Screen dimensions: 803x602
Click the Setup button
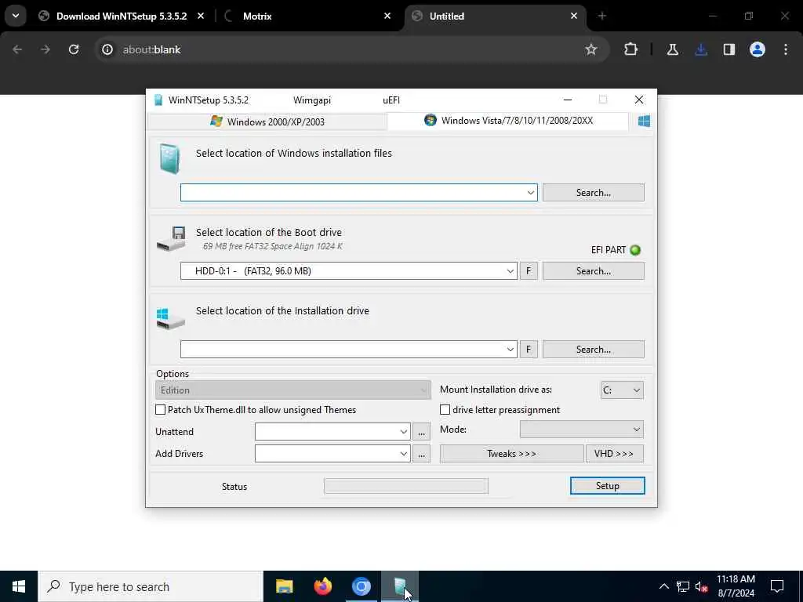[608, 486]
